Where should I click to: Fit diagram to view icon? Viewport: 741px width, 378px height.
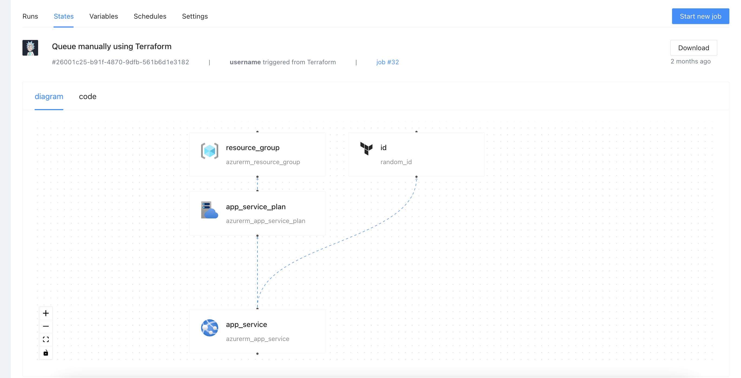tap(46, 339)
